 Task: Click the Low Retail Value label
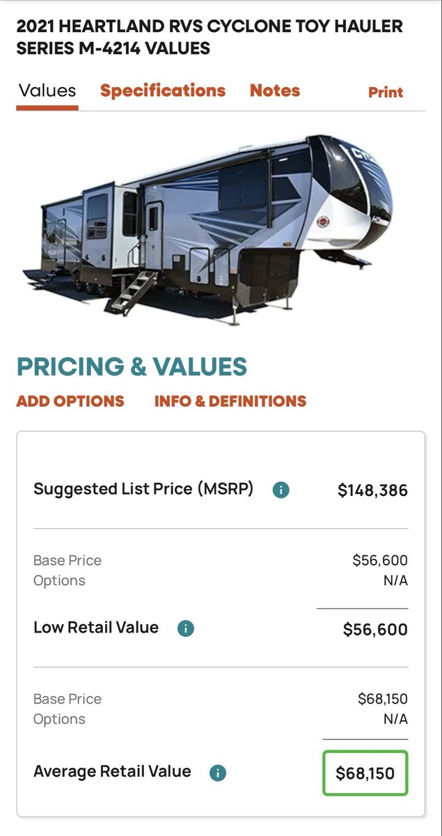tap(96, 627)
